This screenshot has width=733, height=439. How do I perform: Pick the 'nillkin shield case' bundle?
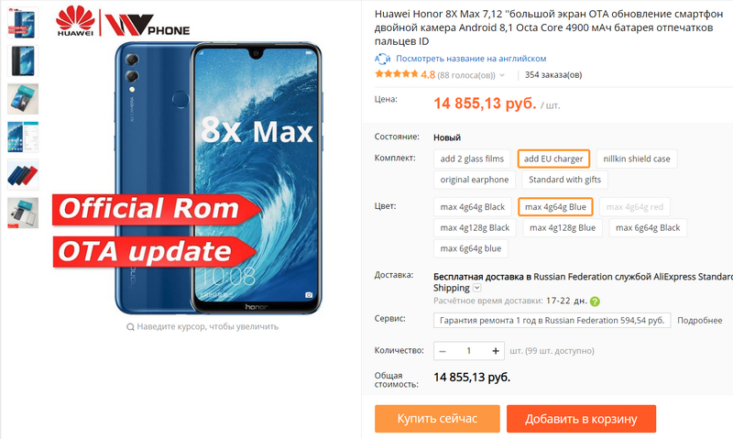point(637,159)
